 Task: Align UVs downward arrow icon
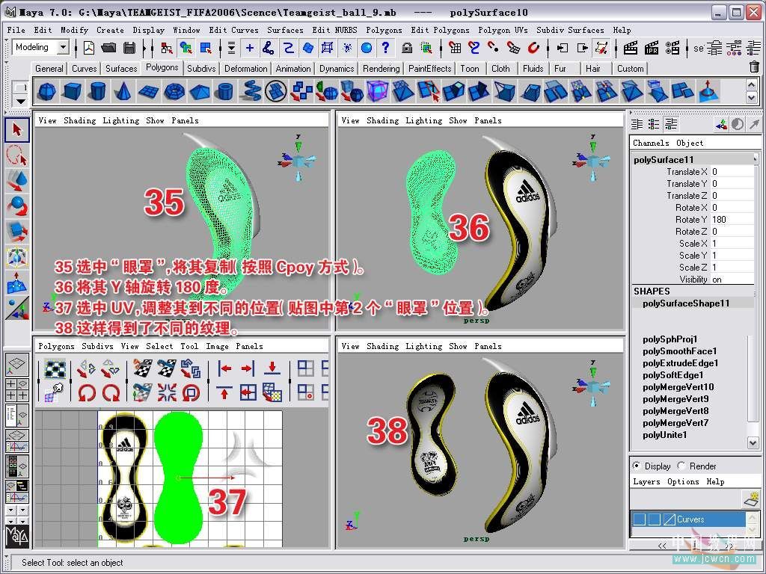pyautogui.click(x=272, y=368)
